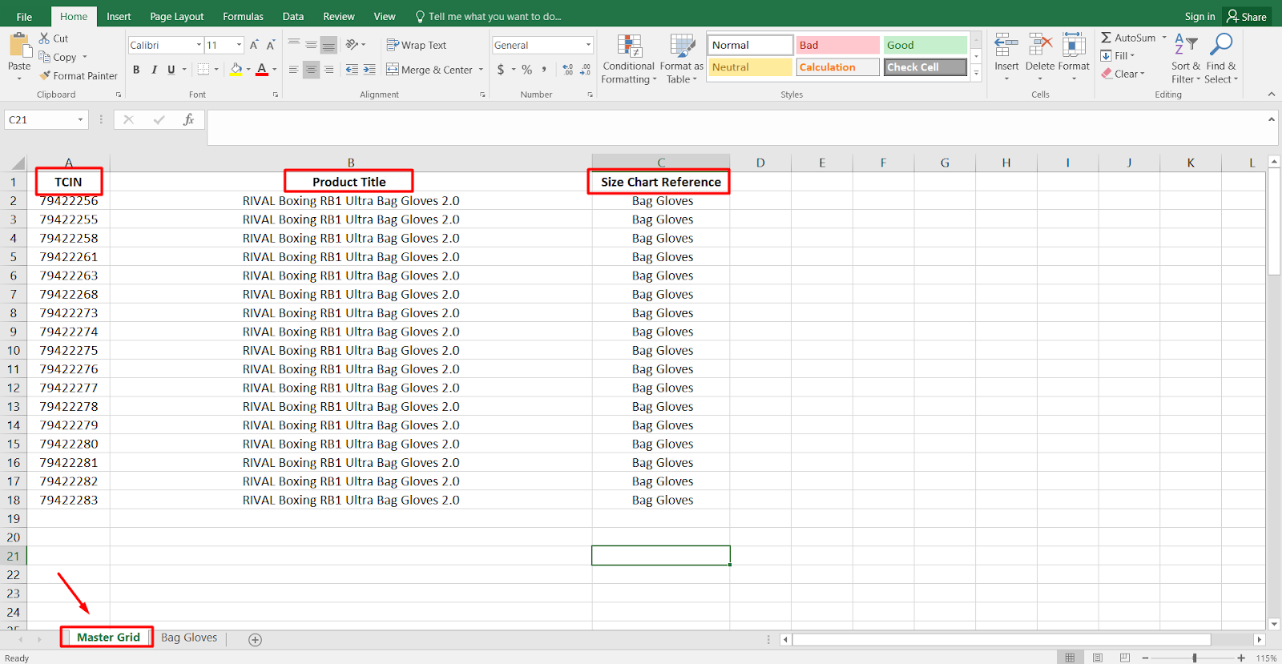Open the font name dropdown

(199, 45)
